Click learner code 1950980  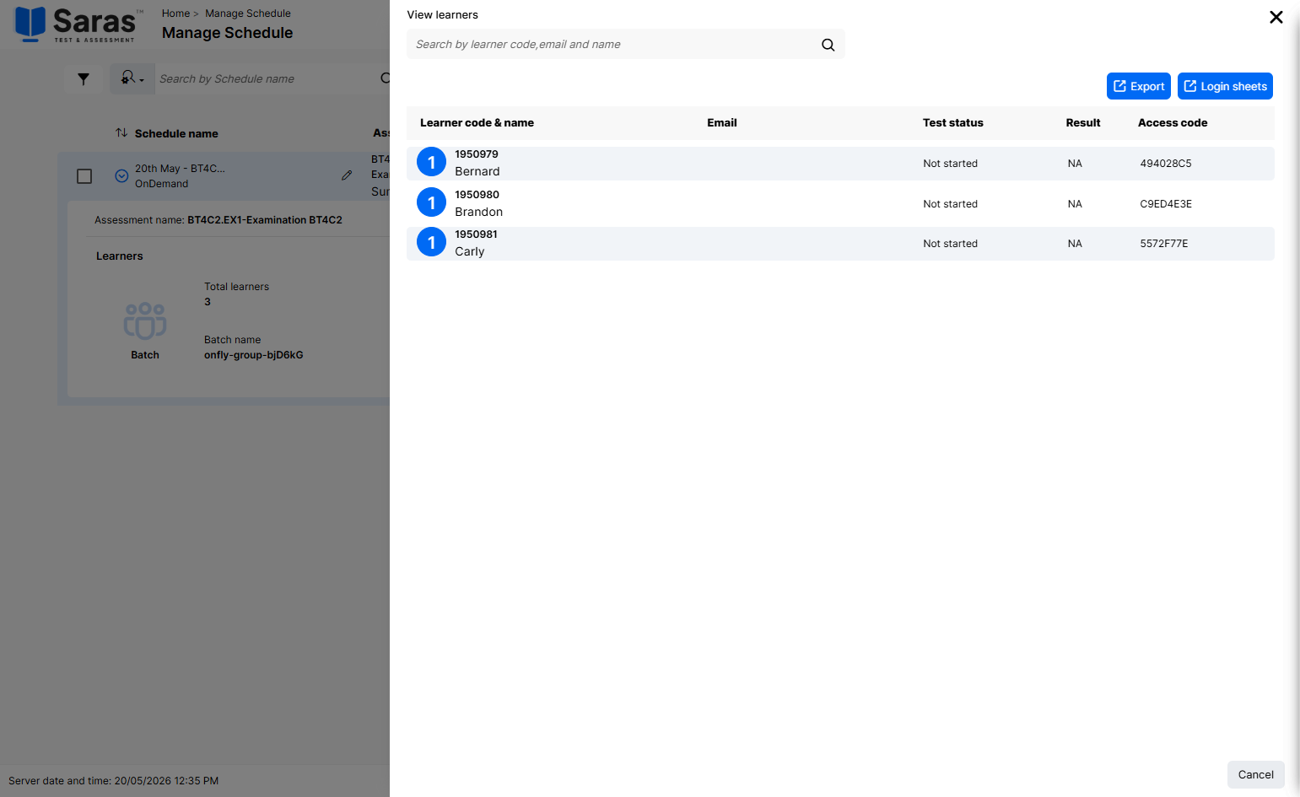tap(477, 195)
